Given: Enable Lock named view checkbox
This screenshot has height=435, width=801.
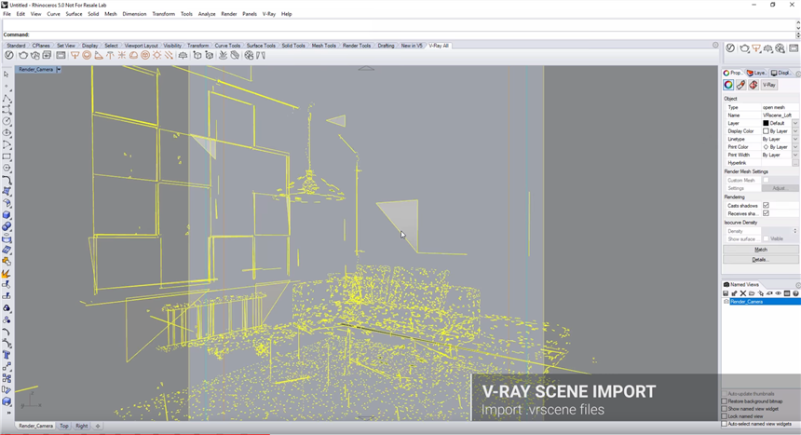Looking at the screenshot, I should (x=726, y=415).
